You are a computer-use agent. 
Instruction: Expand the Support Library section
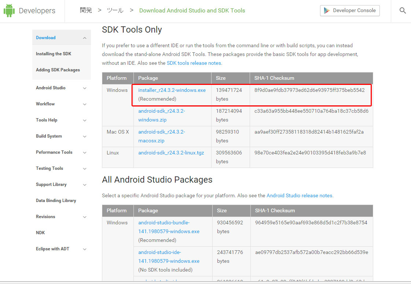pos(85,185)
